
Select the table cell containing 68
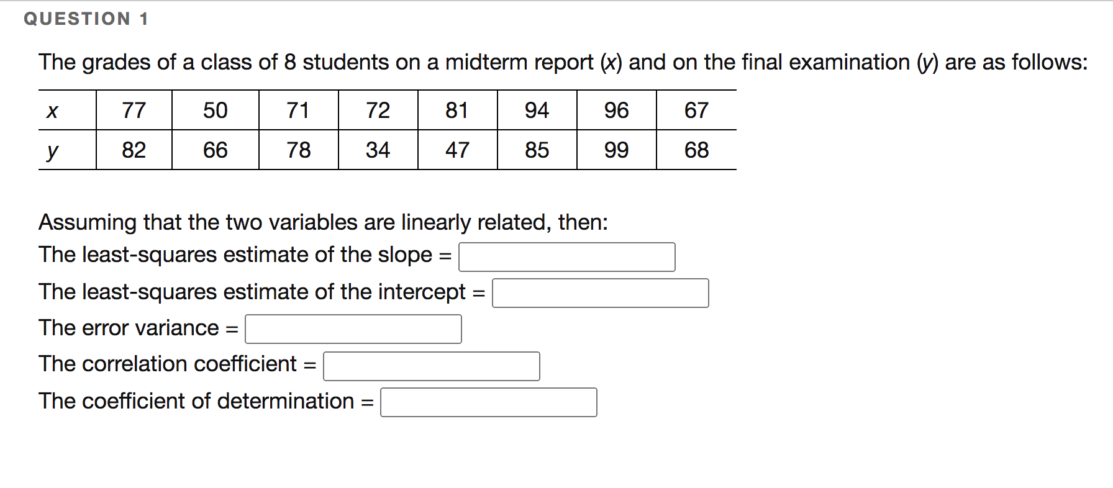click(696, 150)
